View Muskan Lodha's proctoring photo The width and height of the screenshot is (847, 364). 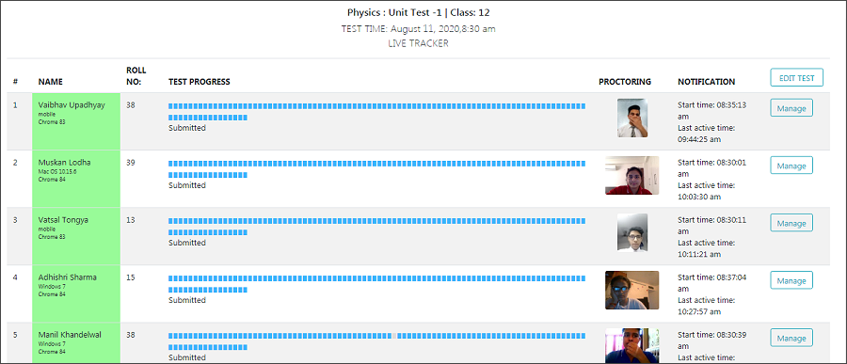point(632,176)
